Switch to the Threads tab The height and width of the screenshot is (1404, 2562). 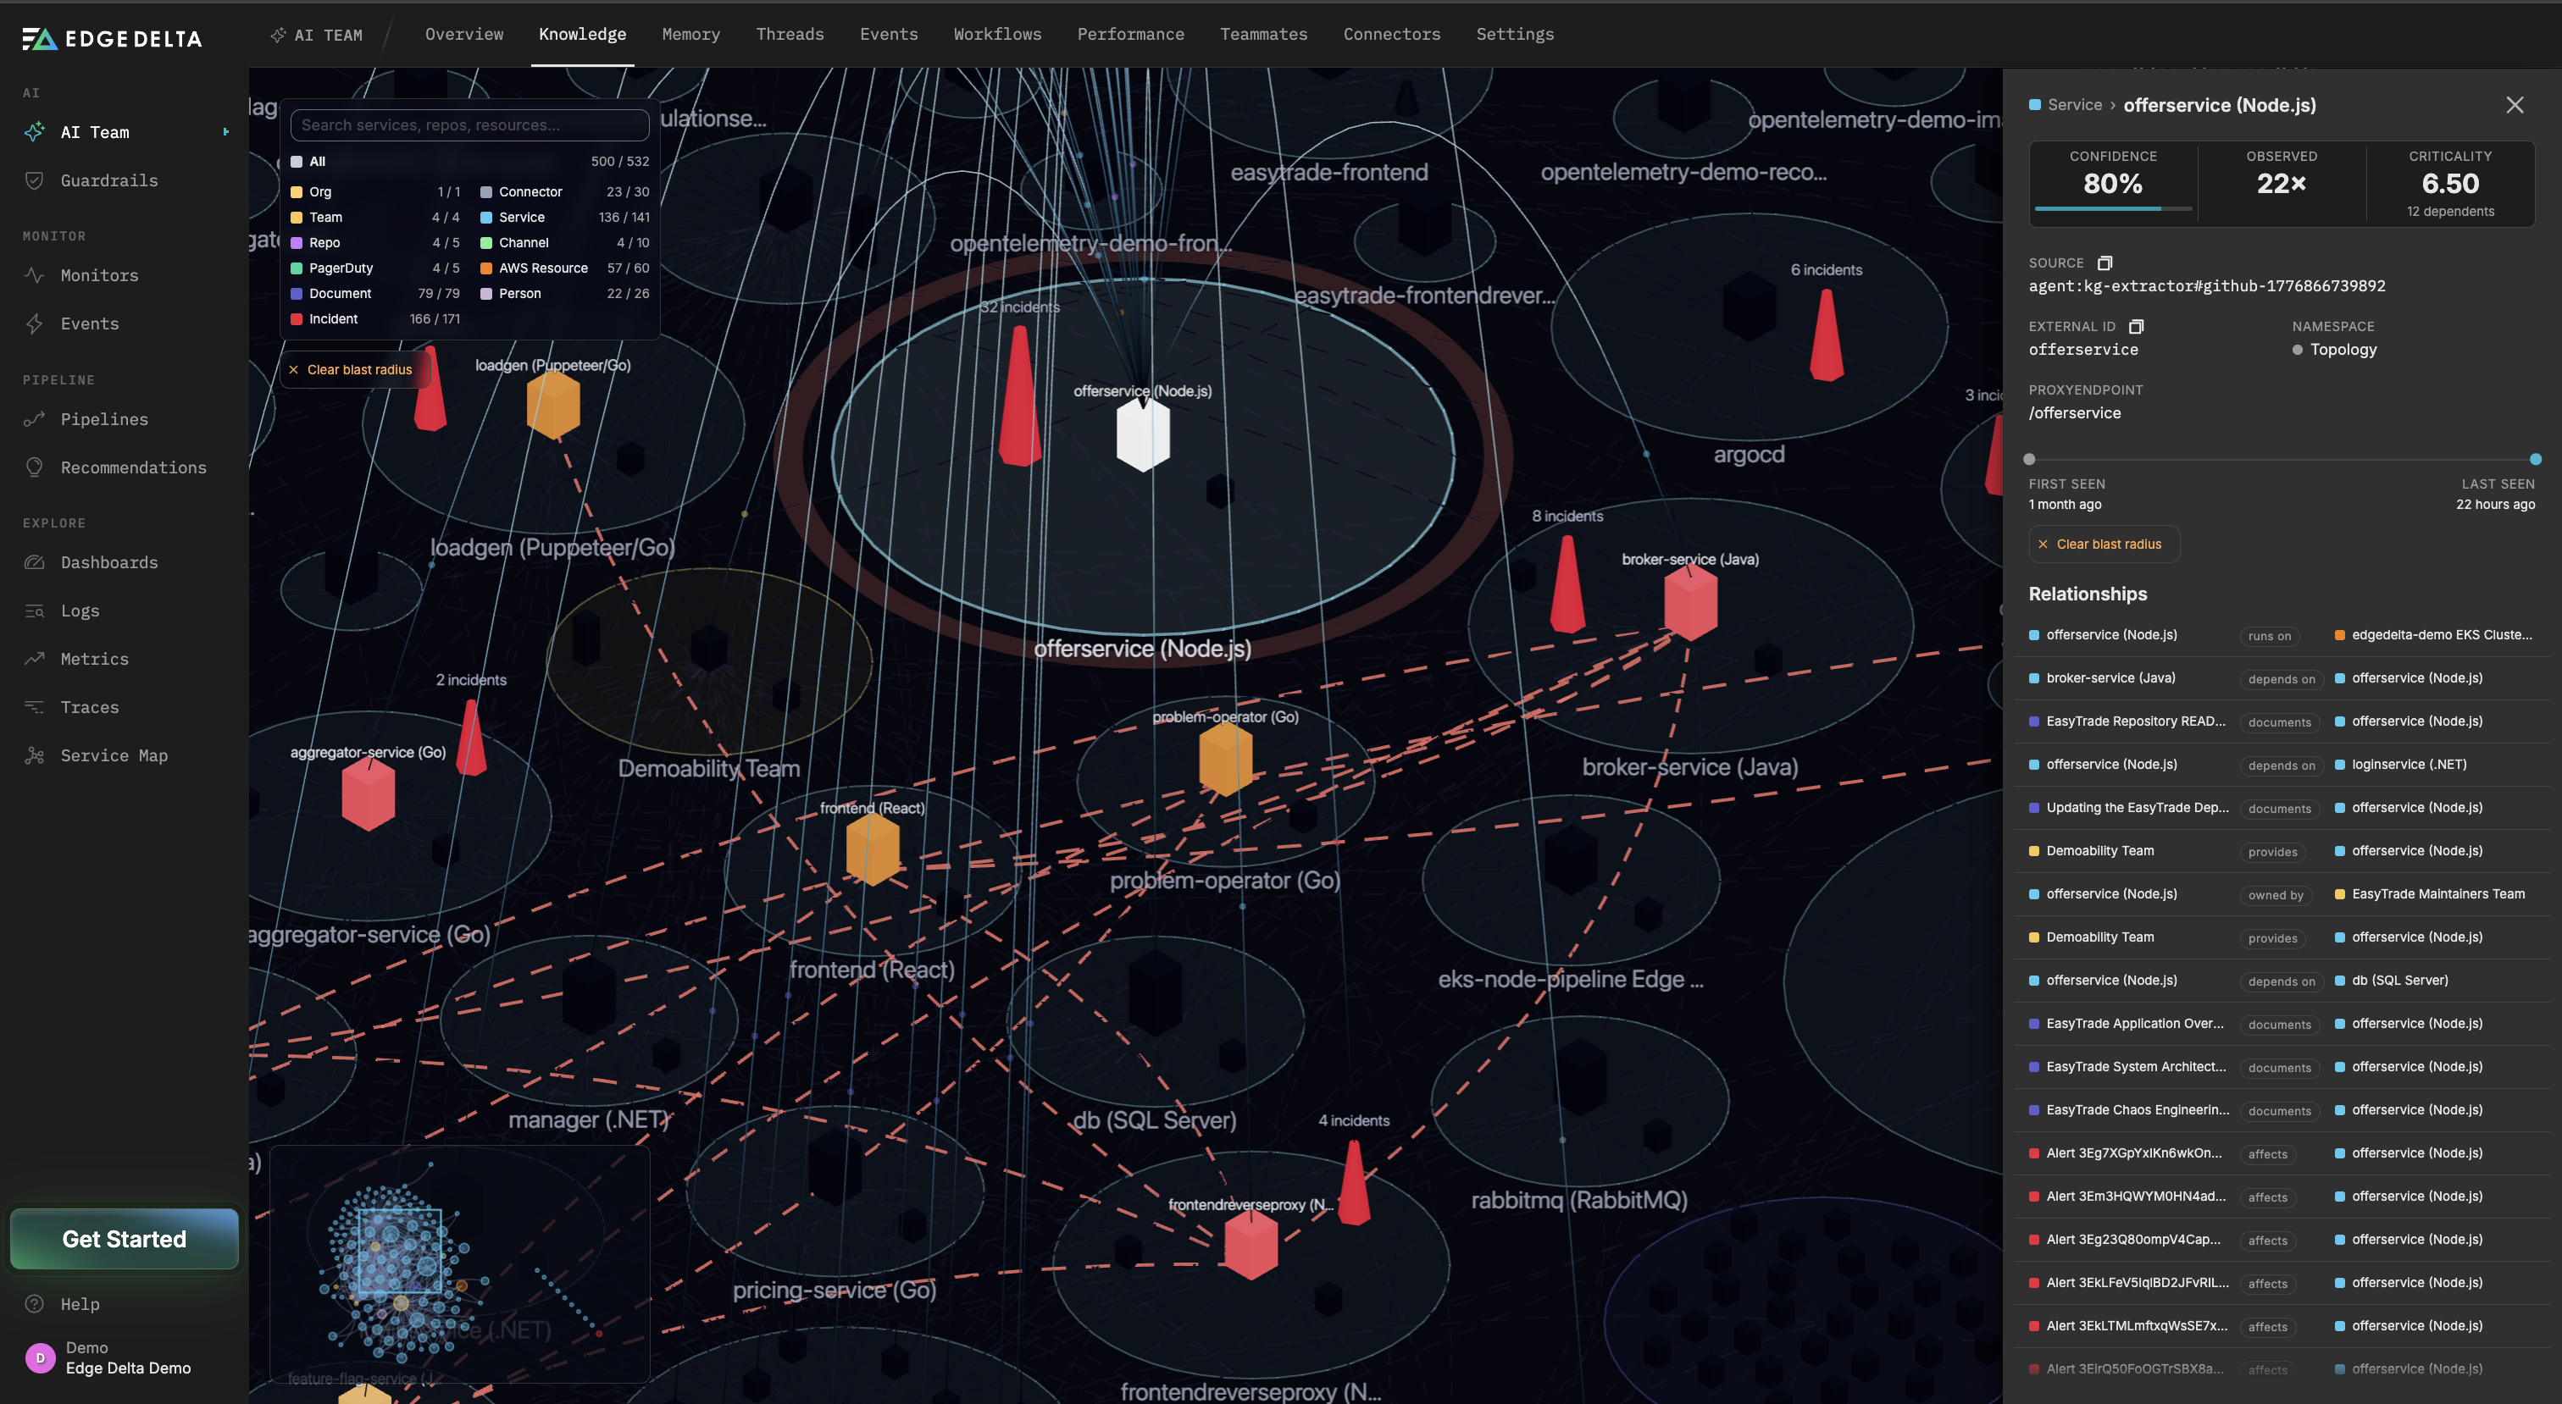790,34
